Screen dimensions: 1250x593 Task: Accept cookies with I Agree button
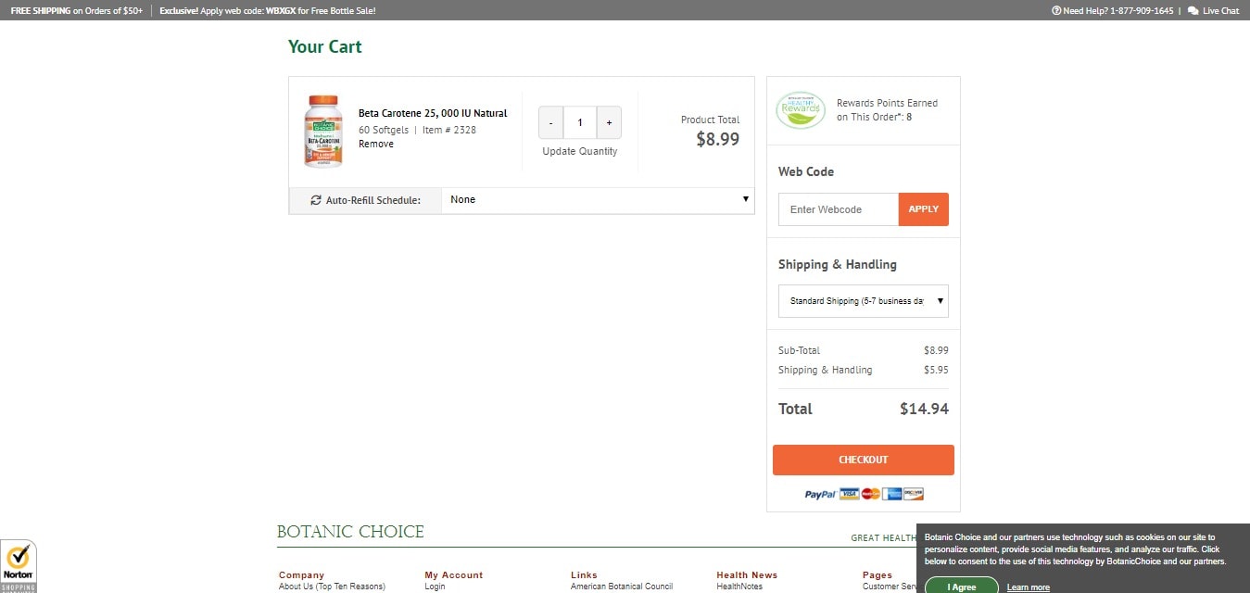click(962, 587)
